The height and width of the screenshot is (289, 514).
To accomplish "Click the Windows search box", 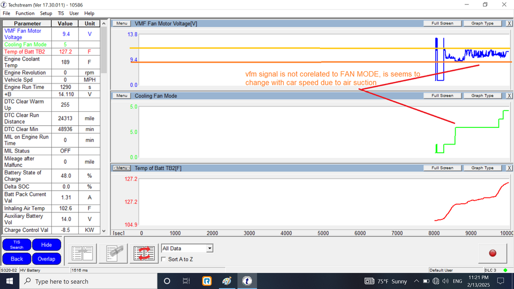I will (88, 281).
